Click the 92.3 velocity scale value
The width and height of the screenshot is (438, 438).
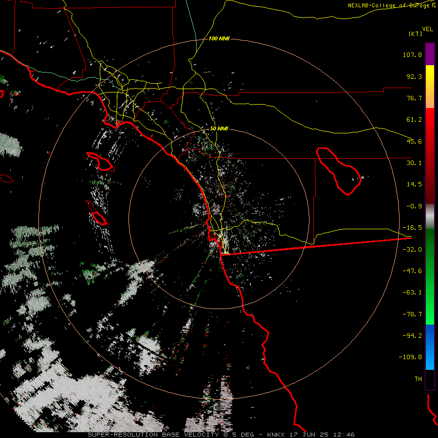[414, 76]
